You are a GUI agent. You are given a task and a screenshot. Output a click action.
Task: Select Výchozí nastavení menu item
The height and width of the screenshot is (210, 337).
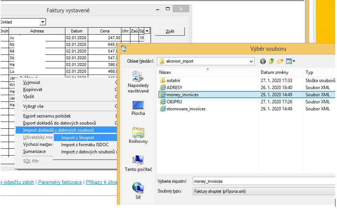coord(38,144)
